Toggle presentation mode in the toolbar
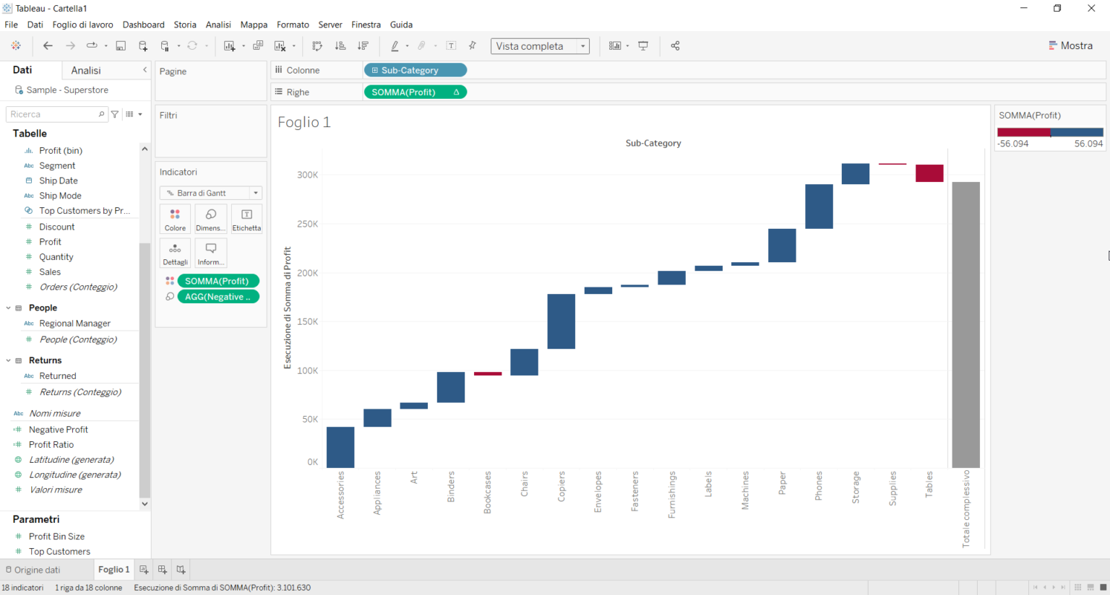Screen dimensions: 1110x595 pos(643,45)
